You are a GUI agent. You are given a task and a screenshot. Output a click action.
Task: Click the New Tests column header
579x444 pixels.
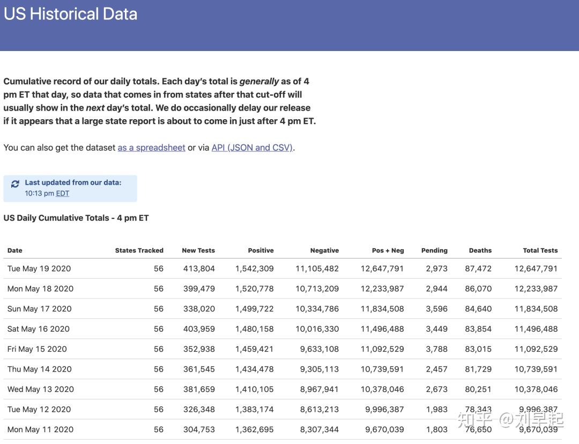[x=198, y=250]
